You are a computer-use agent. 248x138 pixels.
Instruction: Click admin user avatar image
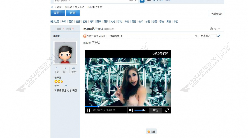tap(65, 53)
